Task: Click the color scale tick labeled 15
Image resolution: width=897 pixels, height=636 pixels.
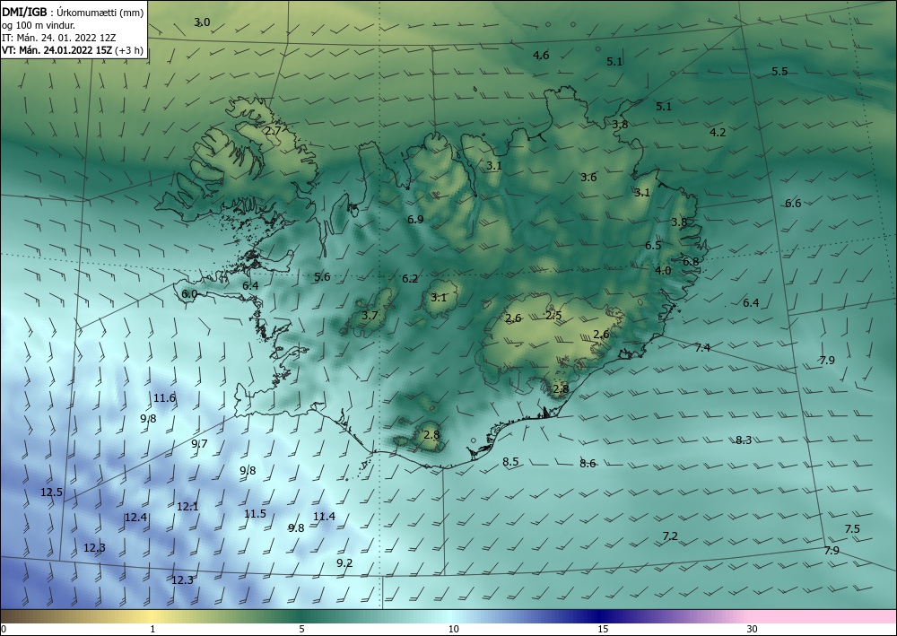Action: pos(603,630)
